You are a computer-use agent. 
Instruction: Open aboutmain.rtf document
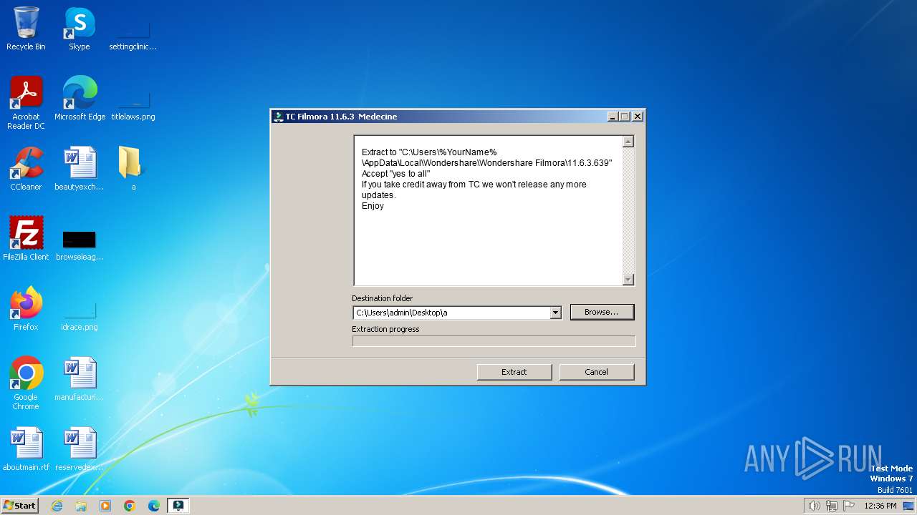26,448
